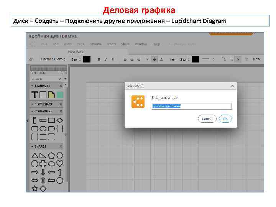Open the Help menu

tap(156, 44)
